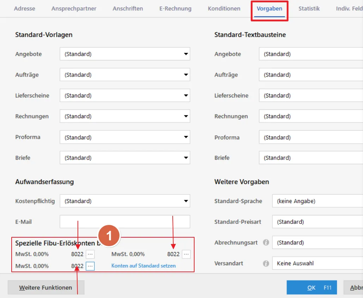The height and width of the screenshot is (298, 363).
Task: Select the Ansprechpartner tab
Action: pyautogui.click(x=74, y=8)
